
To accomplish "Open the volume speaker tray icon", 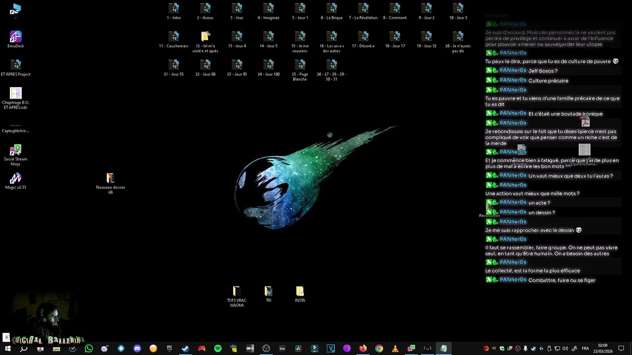I will [565, 349].
